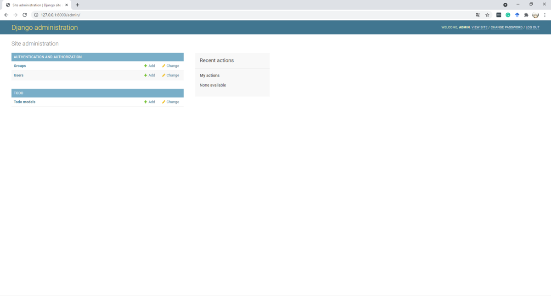This screenshot has height=296, width=551.
Task: Select the Site administration browser tab
Action: tap(37, 5)
